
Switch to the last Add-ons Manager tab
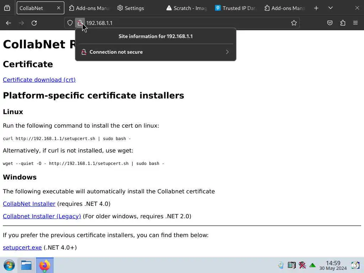click(285, 8)
